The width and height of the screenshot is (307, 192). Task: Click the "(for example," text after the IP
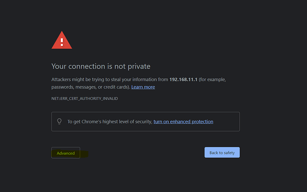[x=212, y=79]
